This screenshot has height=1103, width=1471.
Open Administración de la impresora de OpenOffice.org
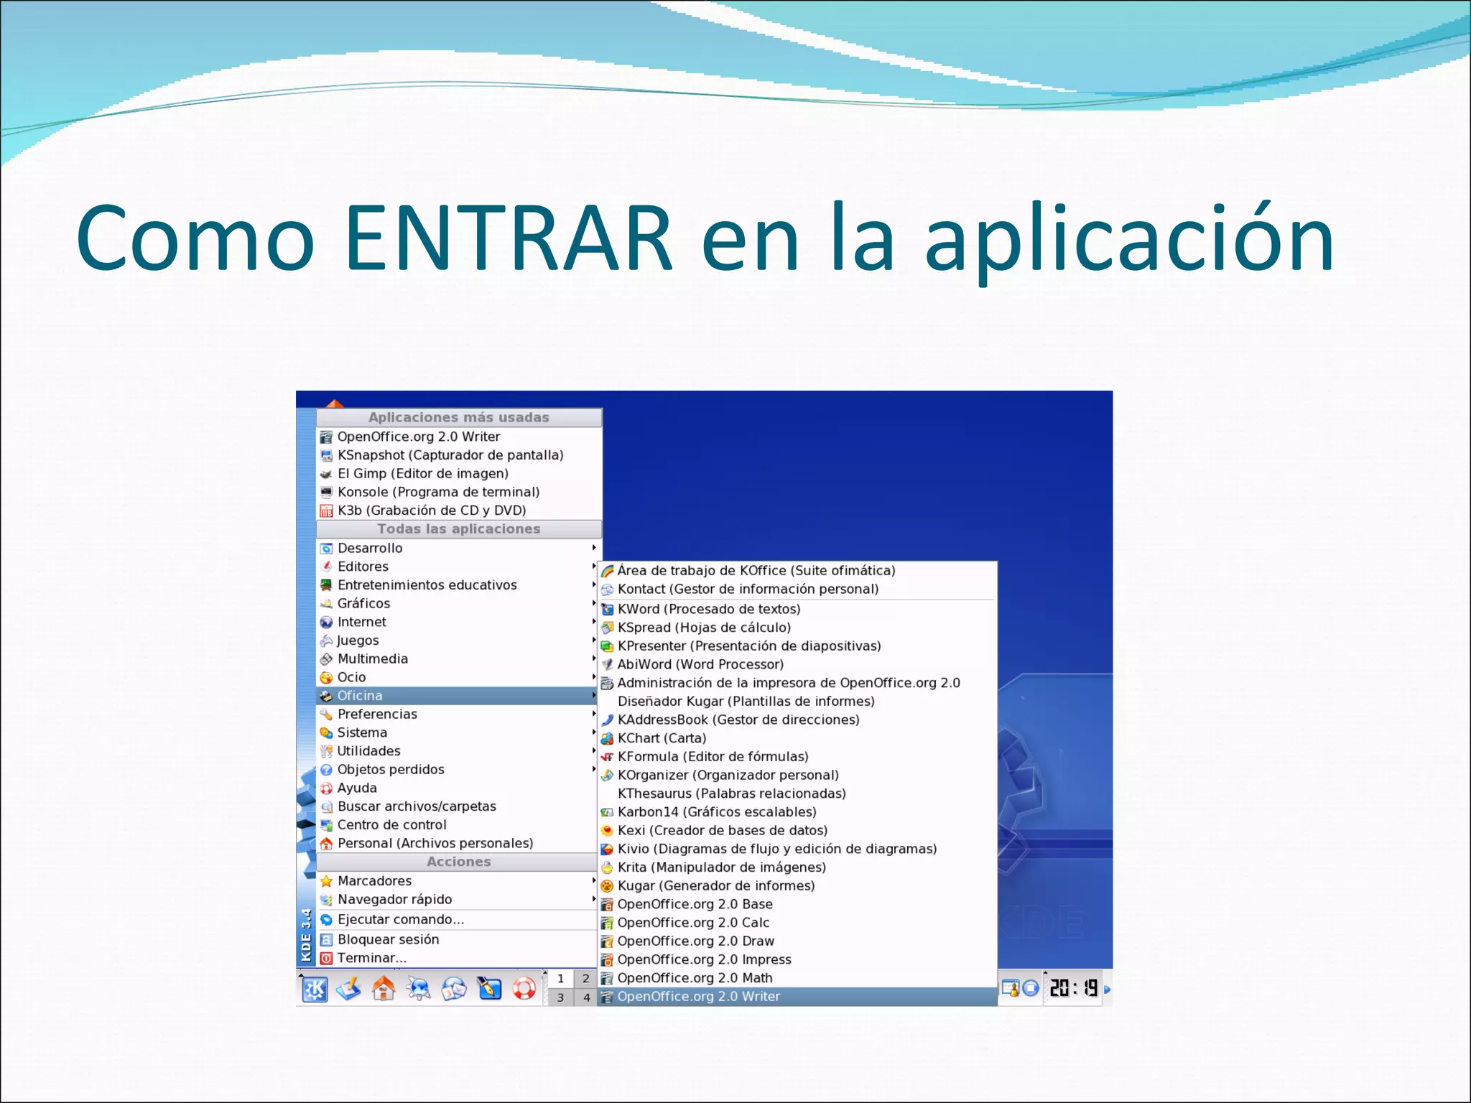click(797, 683)
